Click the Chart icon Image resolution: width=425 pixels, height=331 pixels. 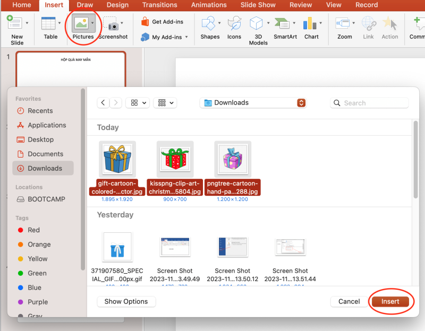tap(310, 23)
